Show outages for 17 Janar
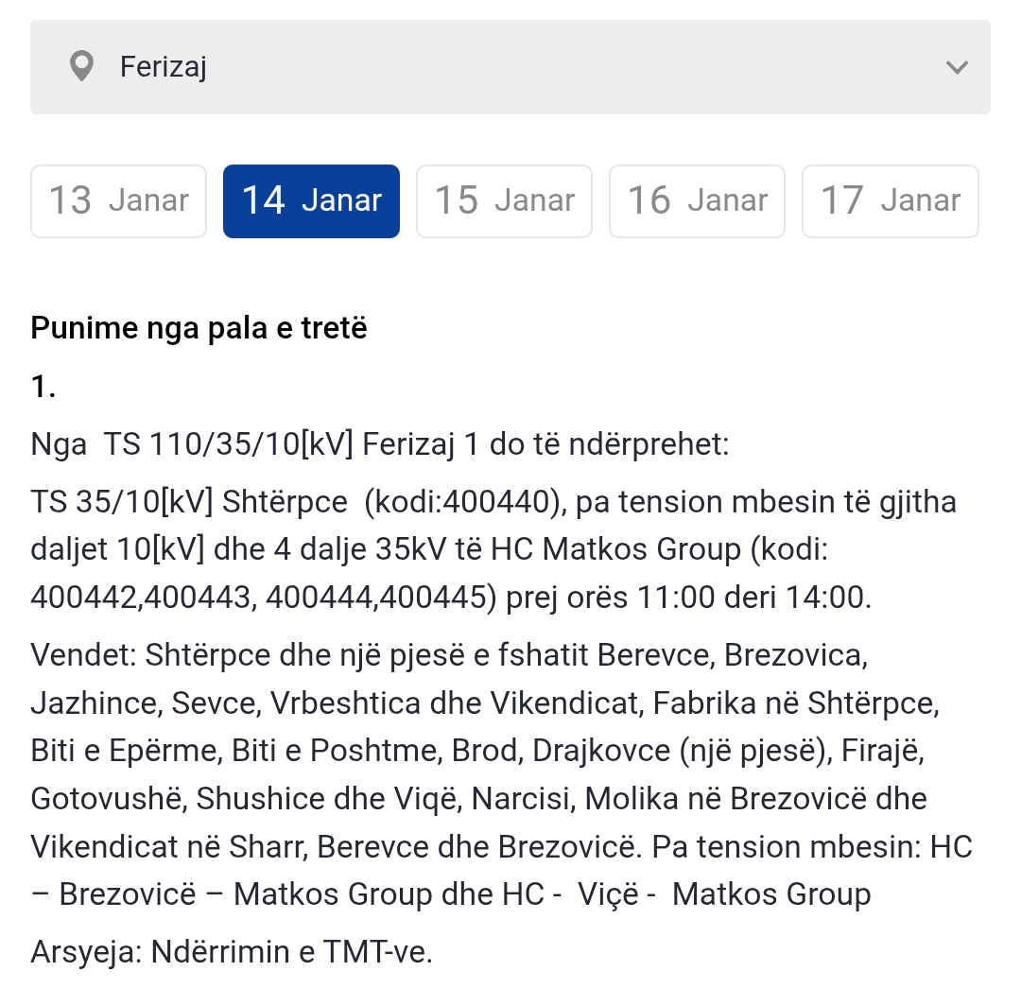The width and height of the screenshot is (1021, 1006). click(x=890, y=200)
